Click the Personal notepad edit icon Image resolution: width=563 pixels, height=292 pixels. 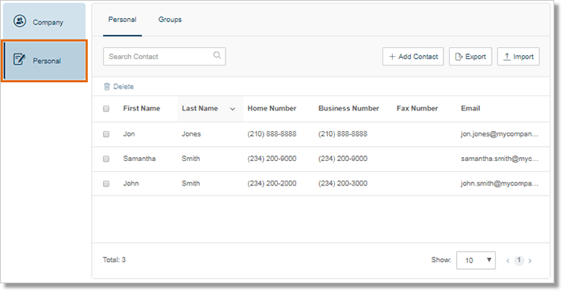point(19,59)
